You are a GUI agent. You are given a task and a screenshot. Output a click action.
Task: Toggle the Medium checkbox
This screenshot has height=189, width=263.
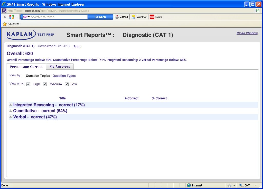(x=45, y=84)
